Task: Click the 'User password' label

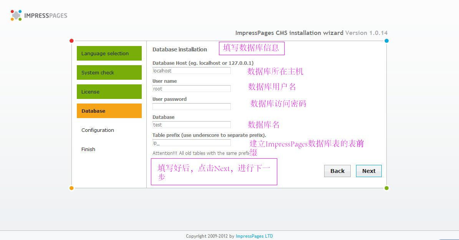Action: 169,99
